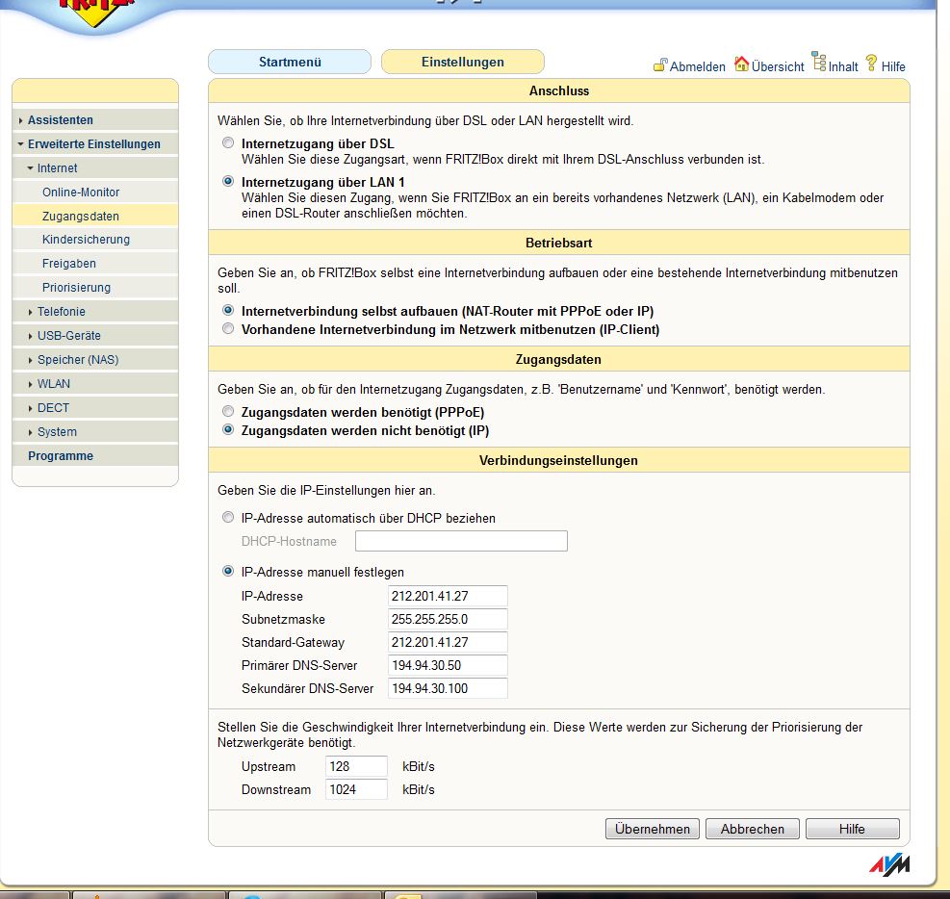Expand the System submenu
Image resolution: width=950 pixels, height=899 pixels.
(x=95, y=432)
